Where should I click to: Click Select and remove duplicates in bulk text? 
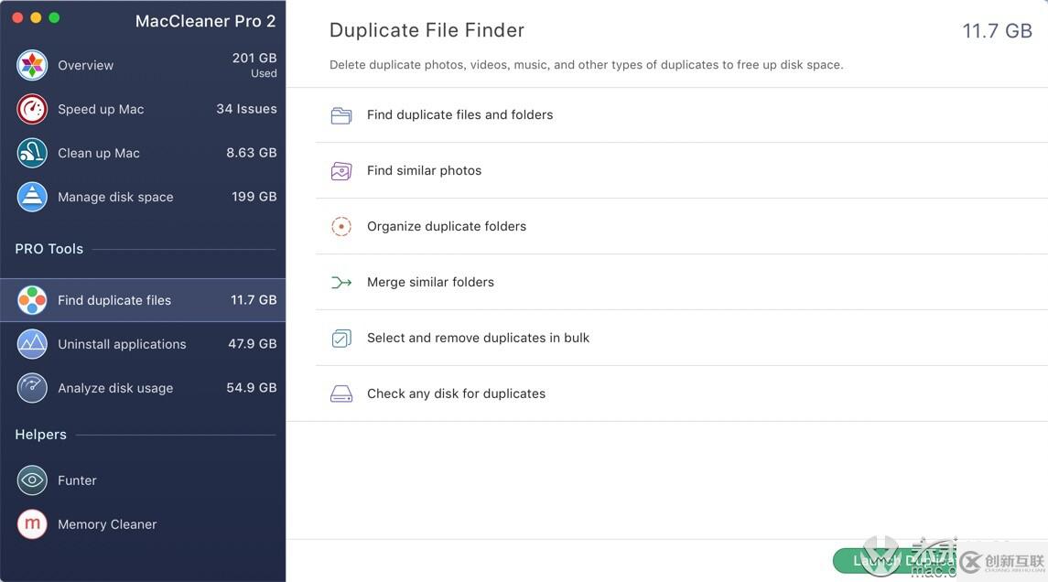(x=478, y=338)
